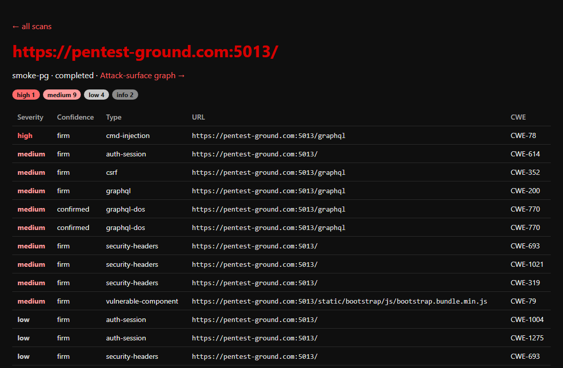Click security-headers type in CWE-1021 row
Screen dimensions: 563x368
[x=132, y=264]
